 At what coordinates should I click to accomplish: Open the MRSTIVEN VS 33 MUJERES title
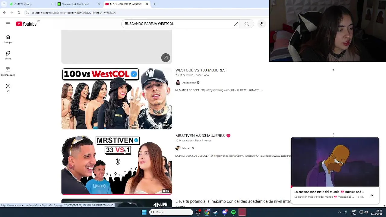[203, 136]
